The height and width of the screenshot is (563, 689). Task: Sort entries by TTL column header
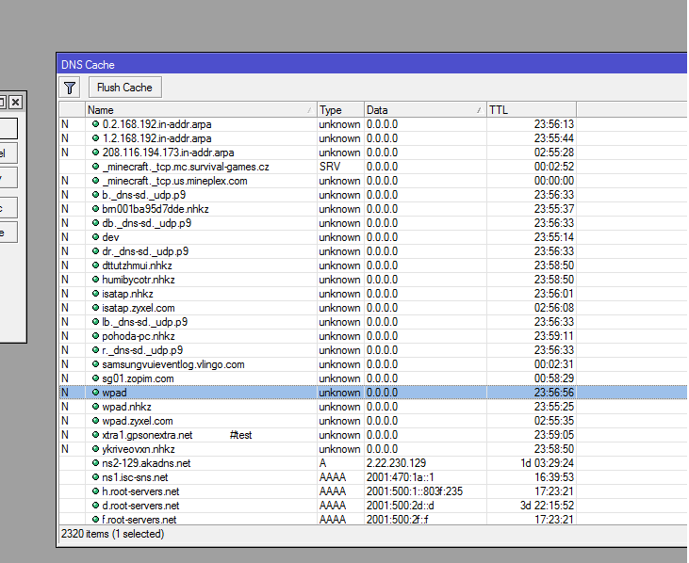532,110
